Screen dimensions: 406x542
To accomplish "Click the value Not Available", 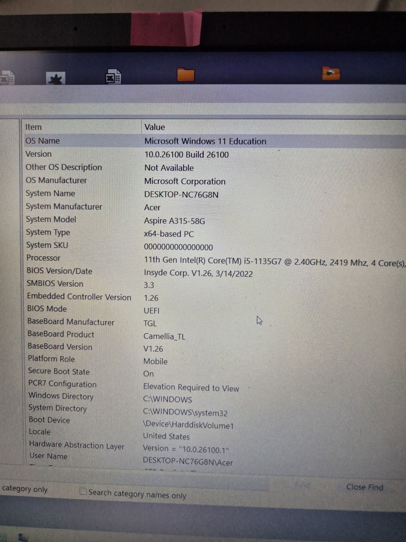I will [x=169, y=168].
